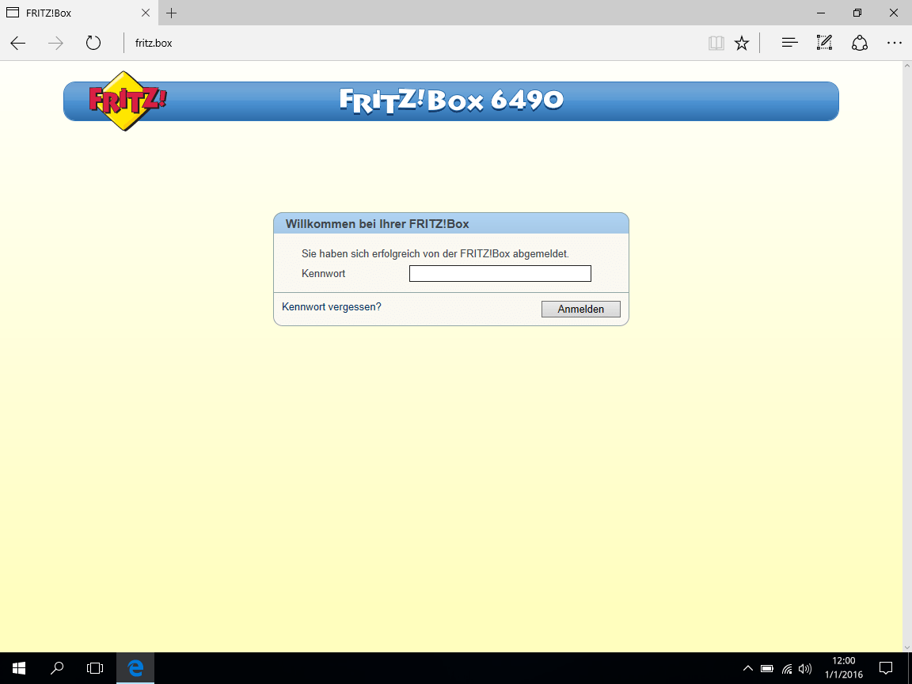
Task: Open taskbar Search magnifier
Action: 57,668
